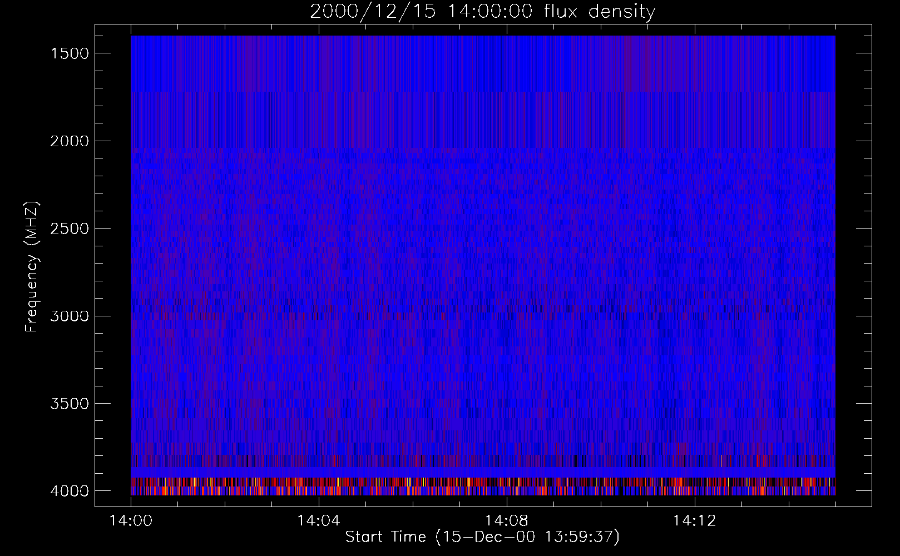Click the 3000 frequency tick label
This screenshot has width=900, height=556.
70,316
